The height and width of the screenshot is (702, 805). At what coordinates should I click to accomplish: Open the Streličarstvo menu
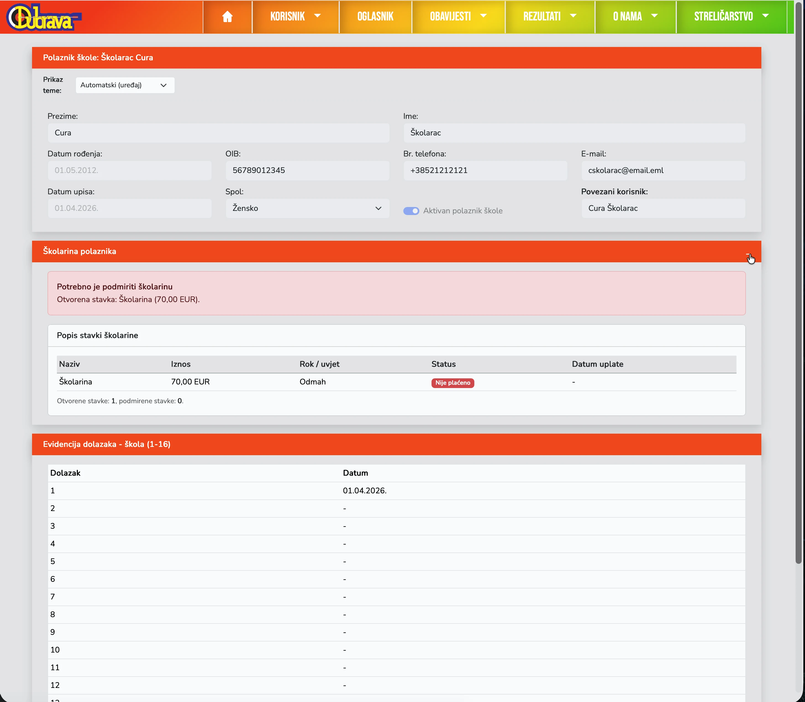point(723,17)
